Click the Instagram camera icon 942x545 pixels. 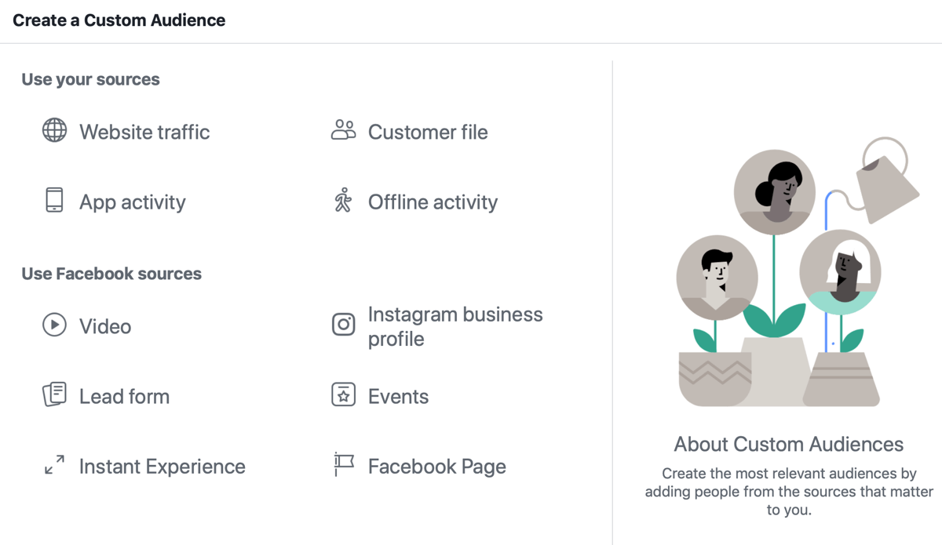pos(343,323)
